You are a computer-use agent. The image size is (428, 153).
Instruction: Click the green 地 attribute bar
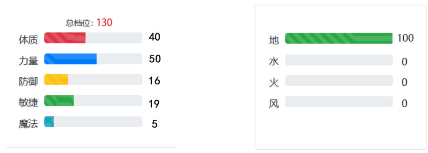pyautogui.click(x=339, y=38)
